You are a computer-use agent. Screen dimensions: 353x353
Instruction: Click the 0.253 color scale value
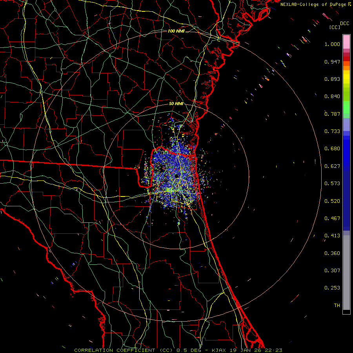point(332,288)
